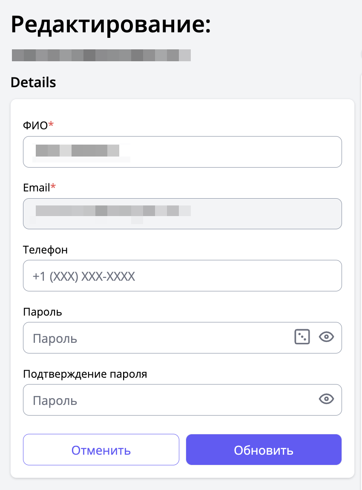Screen dimensions: 362x490
Task: Reveal the Подтверждение пароля entry via eye icon
Action: tap(326, 399)
